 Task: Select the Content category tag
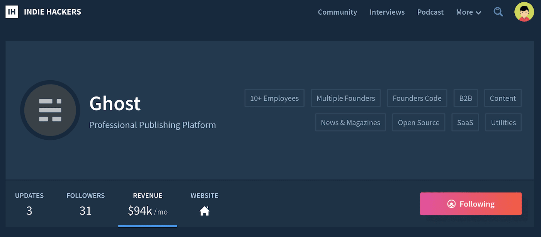[x=503, y=98]
